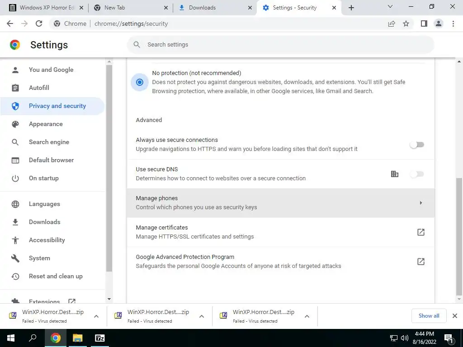Open 7-Zip from taskbar
This screenshot has height=347, width=463.
pos(99,338)
